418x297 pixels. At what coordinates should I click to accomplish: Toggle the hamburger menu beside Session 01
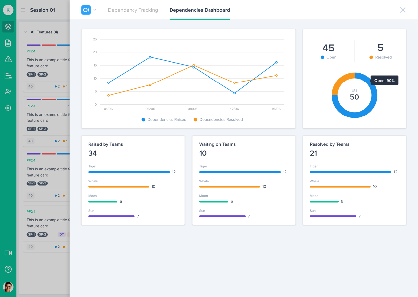pyautogui.click(x=23, y=10)
